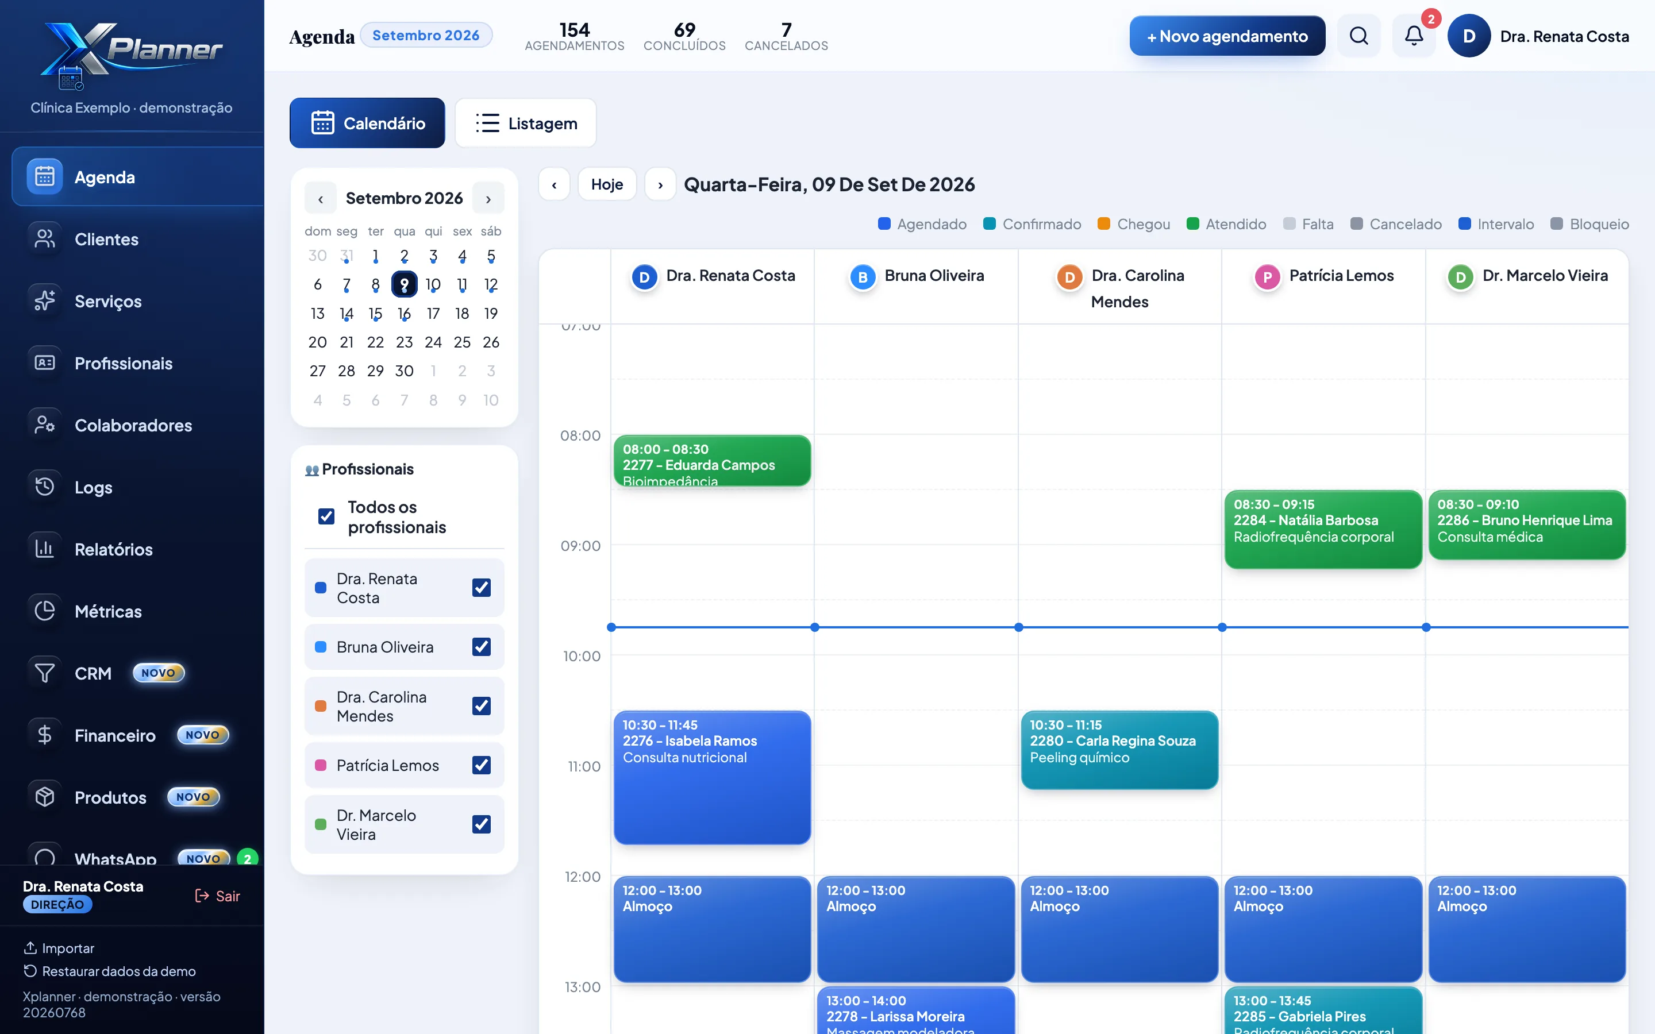Open the Métricas pie chart icon
This screenshot has width=1655, height=1034.
point(44,611)
